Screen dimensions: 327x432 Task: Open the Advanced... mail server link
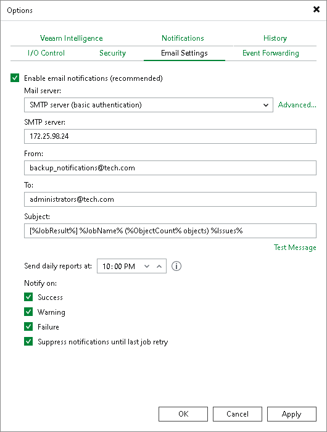tap(297, 105)
